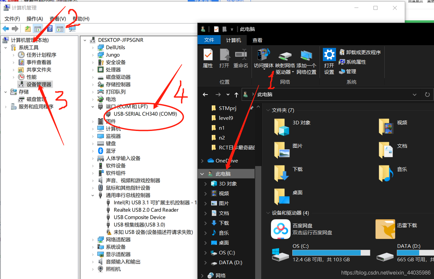Viewport: 434px width, 279px height.
Task: Open the 迅雷下载 icon in Explorer
Action: click(385, 229)
